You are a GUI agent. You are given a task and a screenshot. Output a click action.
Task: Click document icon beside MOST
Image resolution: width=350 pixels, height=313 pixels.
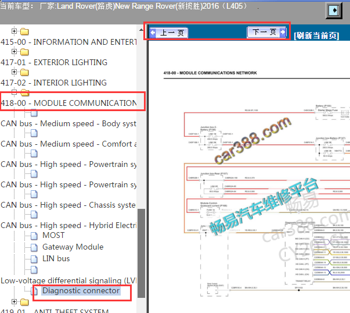(34, 236)
